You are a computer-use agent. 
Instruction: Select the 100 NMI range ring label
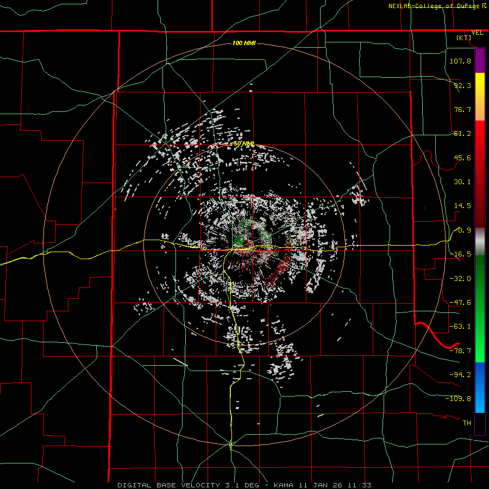click(244, 43)
